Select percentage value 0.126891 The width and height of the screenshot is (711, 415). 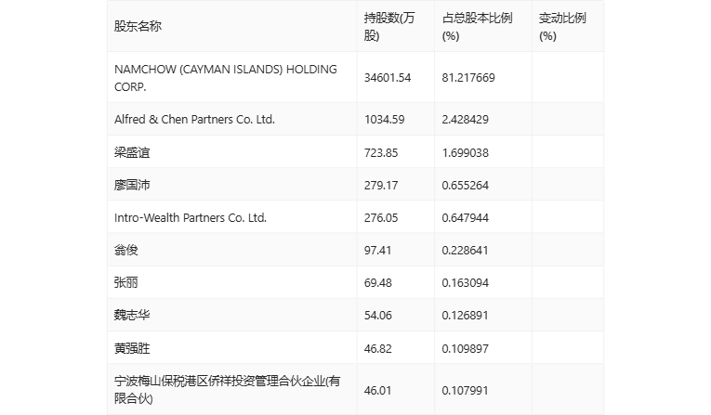coord(466,316)
